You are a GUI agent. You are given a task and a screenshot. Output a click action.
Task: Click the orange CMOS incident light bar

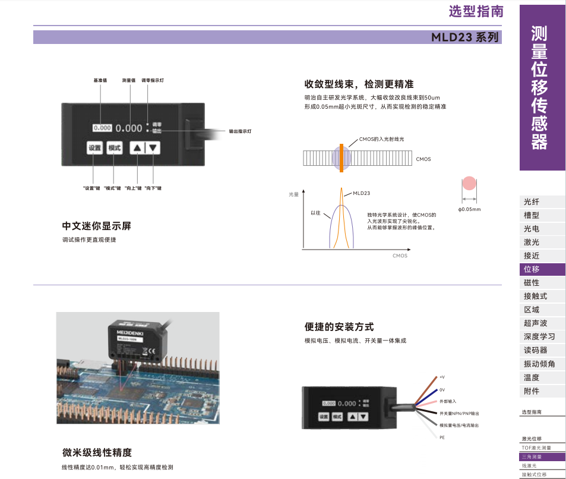342,157
